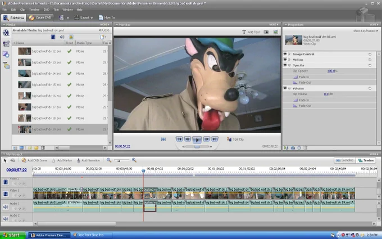Click the Safe Margins icon in Monitor

pyautogui.click(x=266, y=32)
